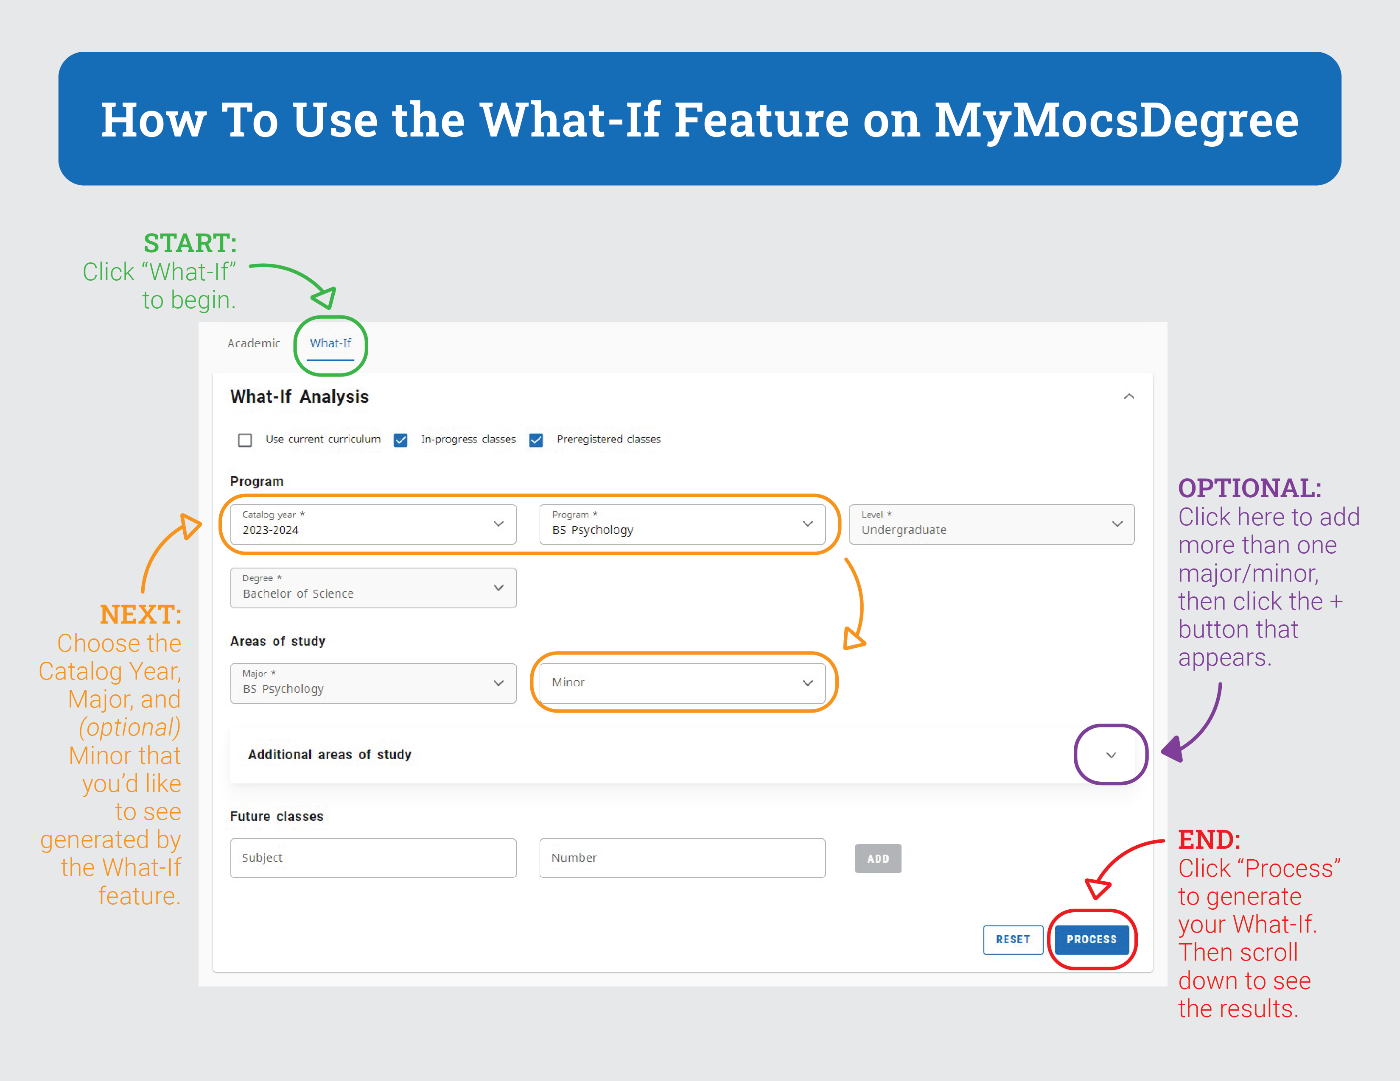This screenshot has width=1400, height=1081.
Task: Open the Catalog year dropdown
Action: tap(373, 524)
